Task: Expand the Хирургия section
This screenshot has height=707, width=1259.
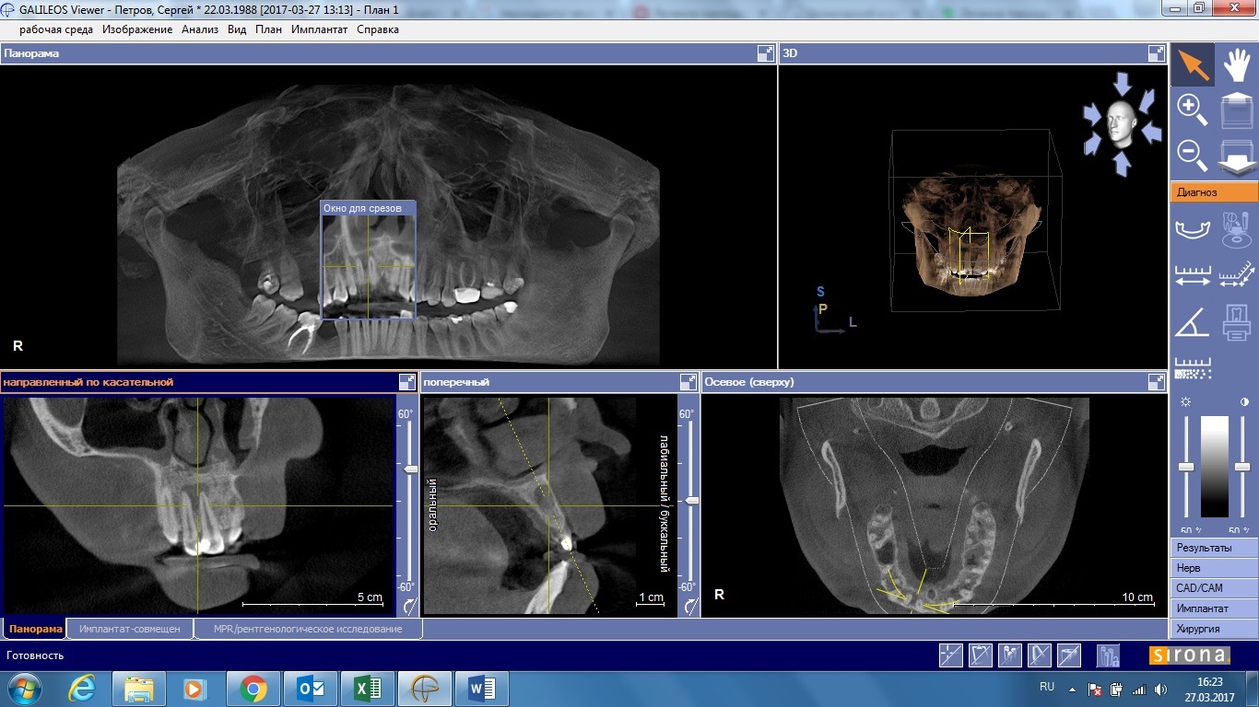Action: click(x=1214, y=629)
